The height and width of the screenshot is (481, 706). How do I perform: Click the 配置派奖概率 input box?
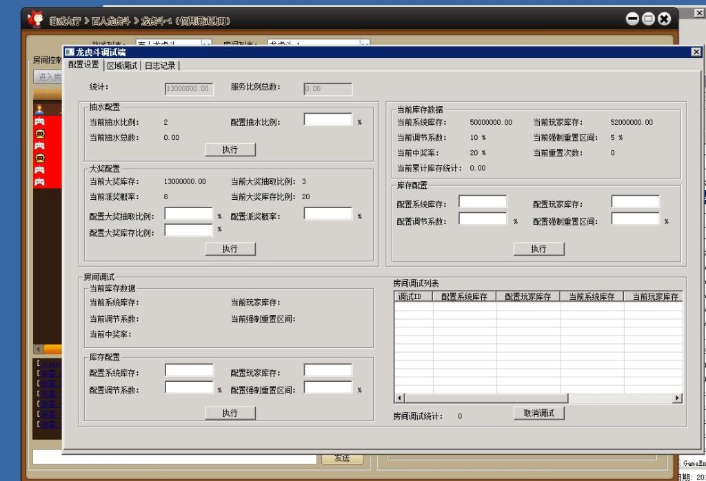pos(327,214)
